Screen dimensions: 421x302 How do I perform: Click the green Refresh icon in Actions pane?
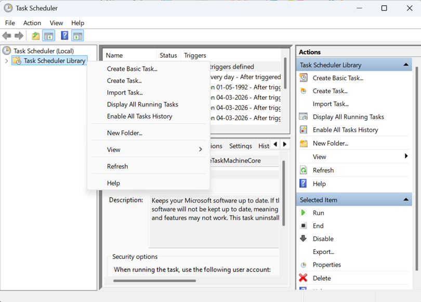pos(304,170)
